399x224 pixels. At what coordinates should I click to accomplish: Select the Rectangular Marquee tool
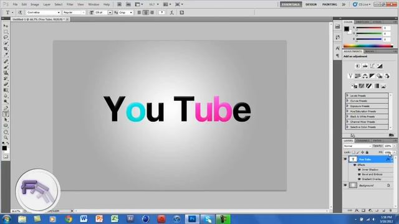pyautogui.click(x=6, y=32)
